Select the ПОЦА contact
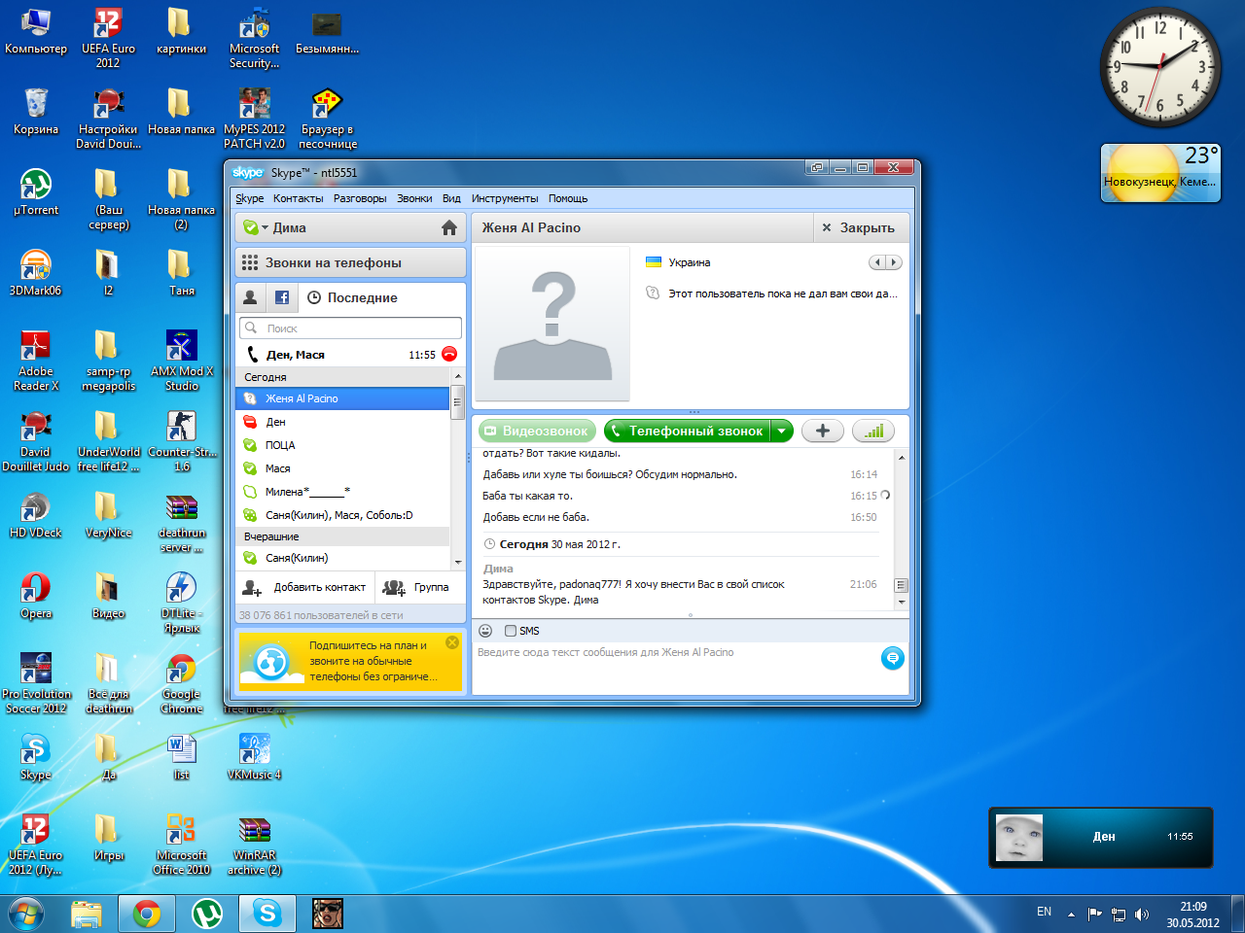 343,445
